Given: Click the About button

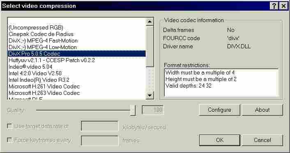Looking at the screenshot, I should (x=262, y=110).
